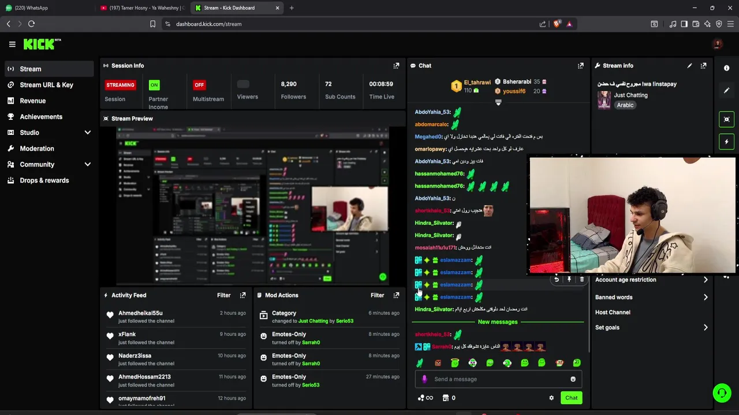The image size is (739, 415).
Task: Click the STREAMING session status badge
Action: (120, 85)
